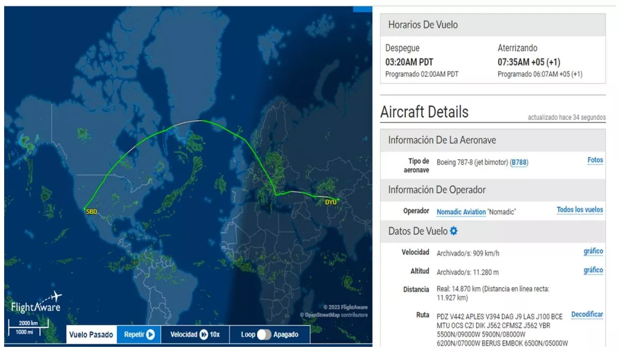Open the Altitud gráfico link
The width and height of the screenshot is (620, 351).
coord(593,270)
